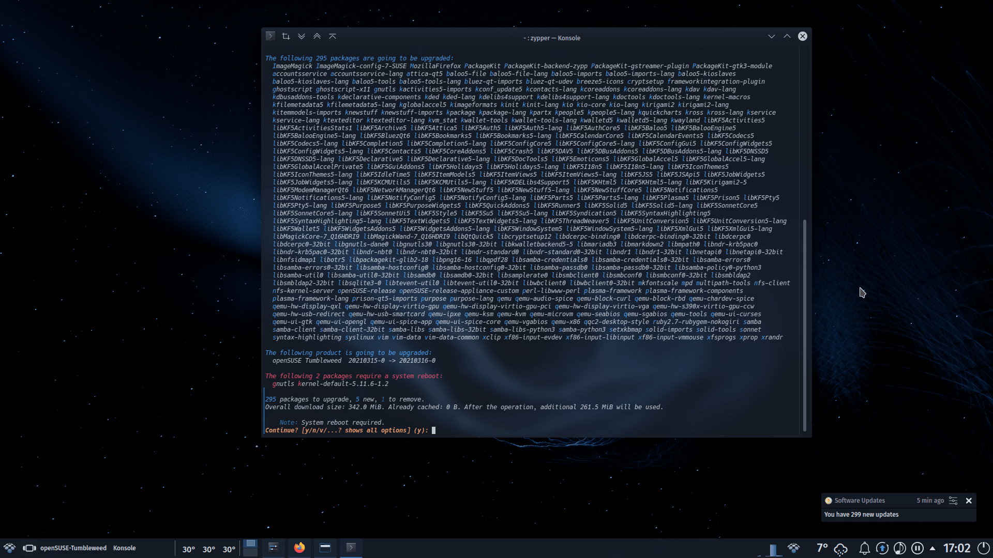Click the openSUSE-Tumbleweed panel label
This screenshot has width=993, height=558.
73,548
